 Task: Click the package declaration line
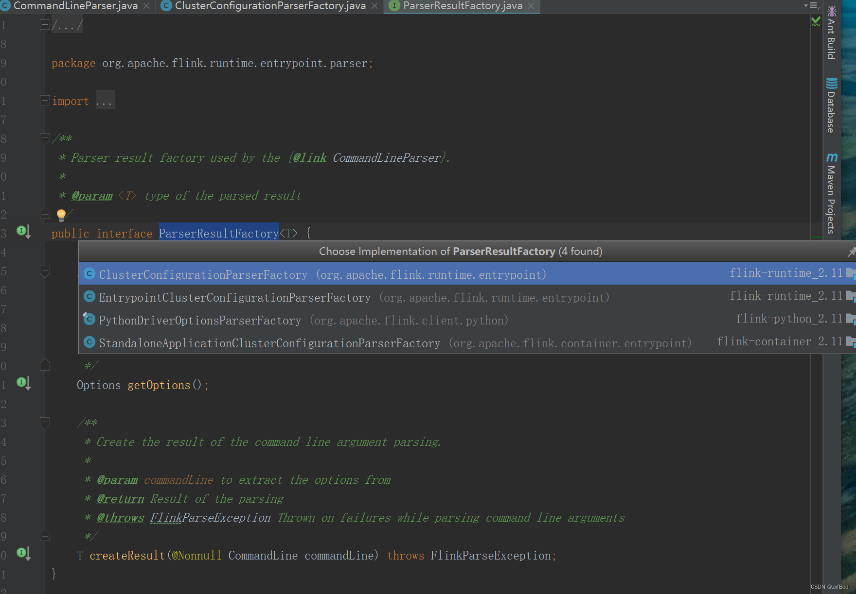[x=212, y=63]
